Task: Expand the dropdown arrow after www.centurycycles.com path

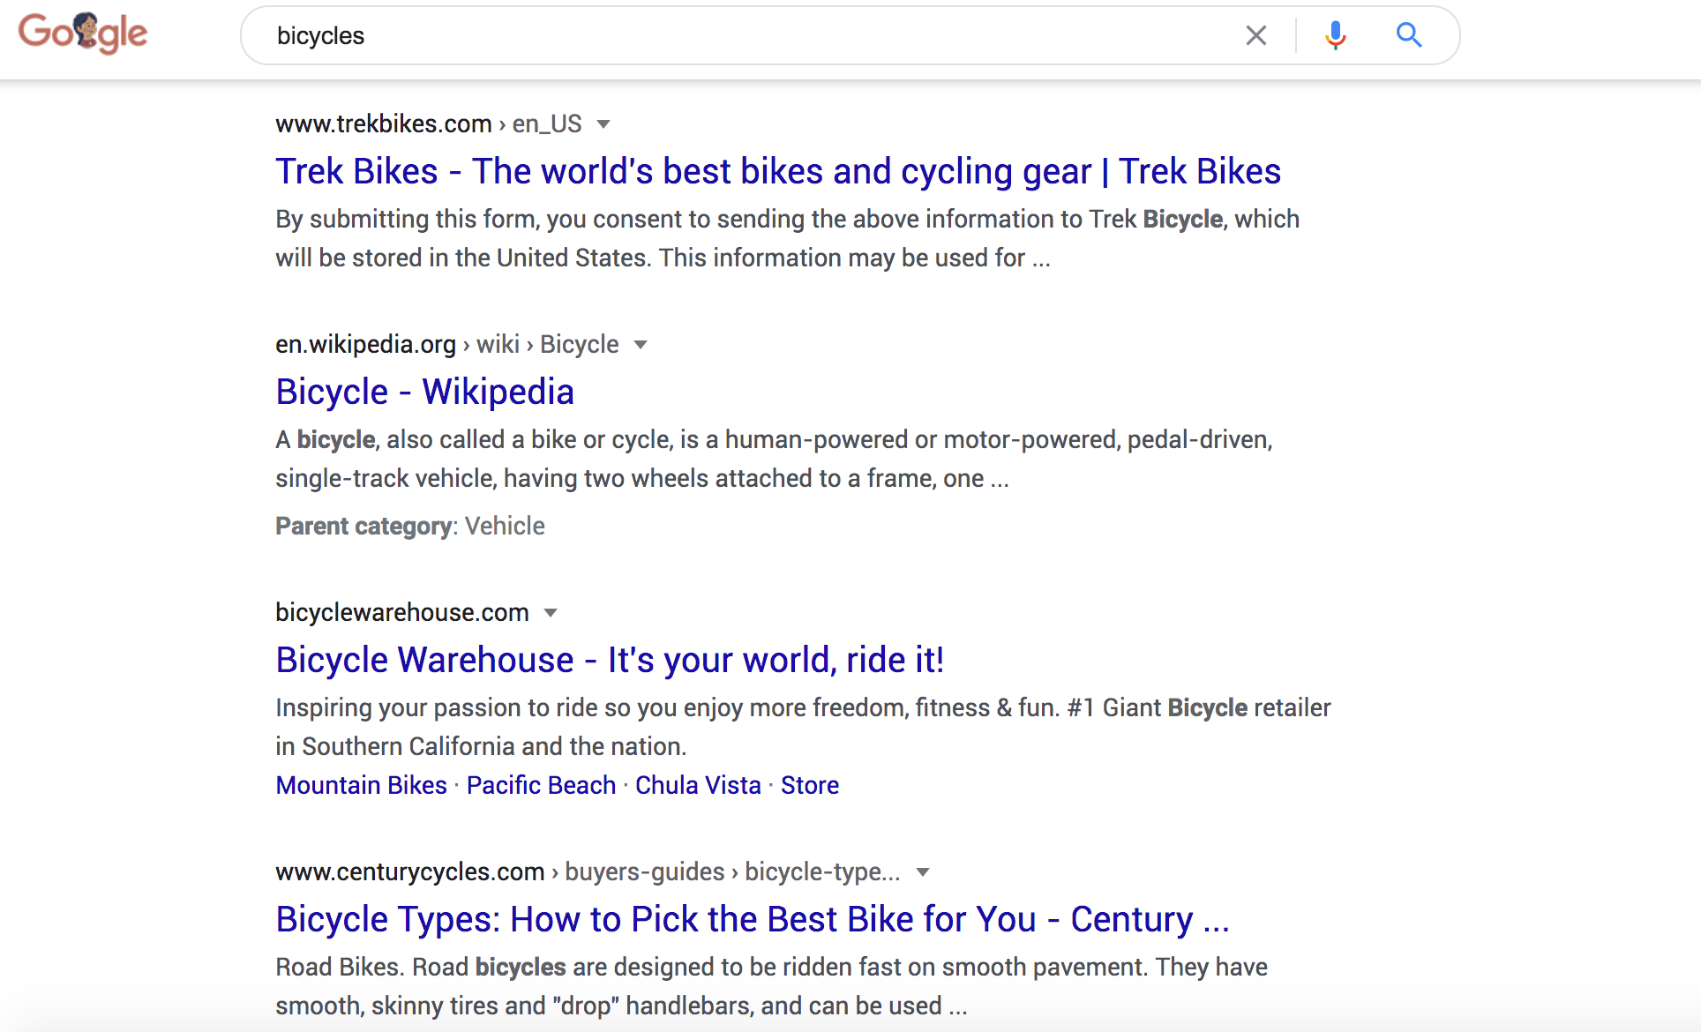Action: (x=923, y=872)
